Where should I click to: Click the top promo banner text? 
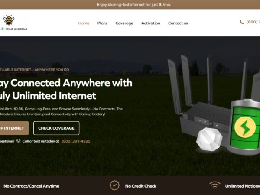[134, 5]
